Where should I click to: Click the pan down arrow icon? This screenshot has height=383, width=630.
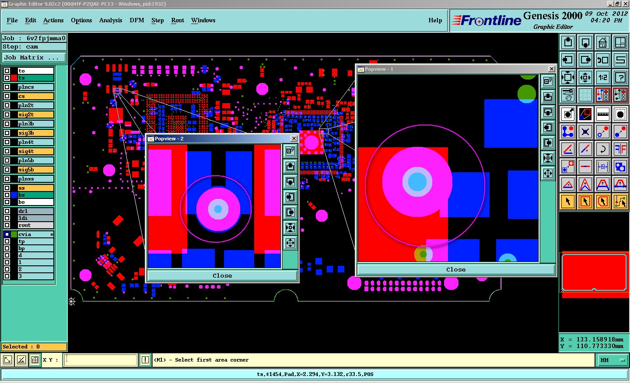click(585, 42)
